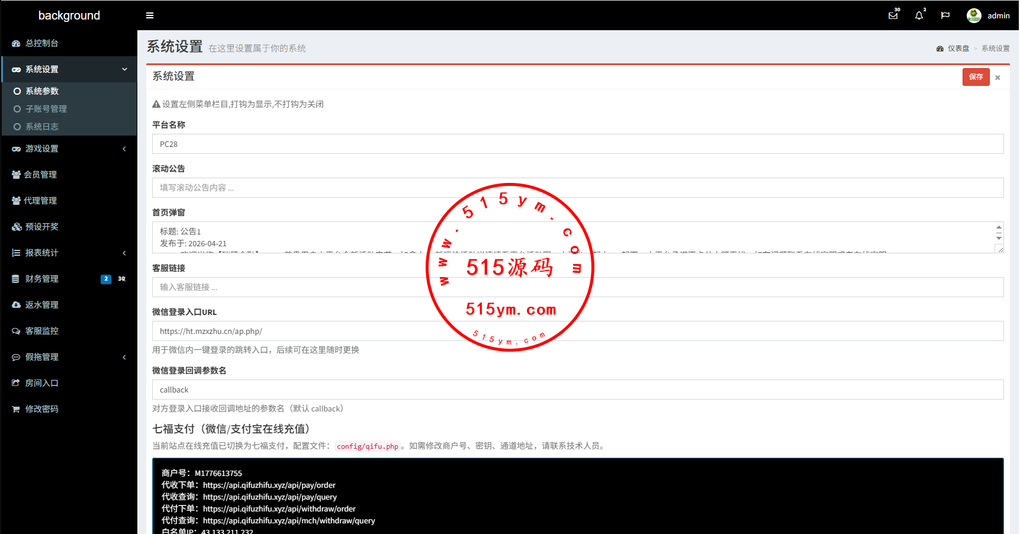Open 会员管理 in the sidebar
The width and height of the screenshot is (1020, 534).
40,175
